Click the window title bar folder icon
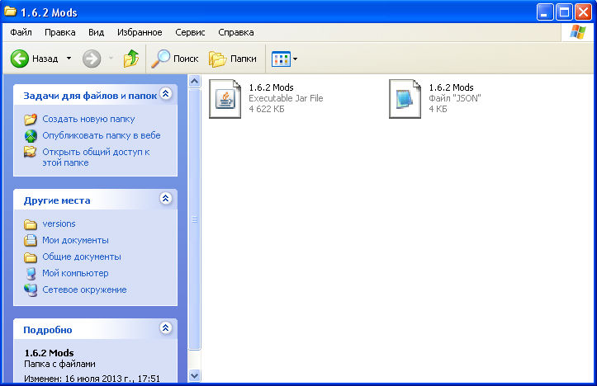 click(x=11, y=12)
